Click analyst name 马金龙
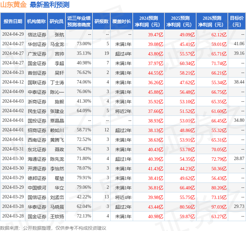This screenshot has height=231, width=246. coord(57,44)
